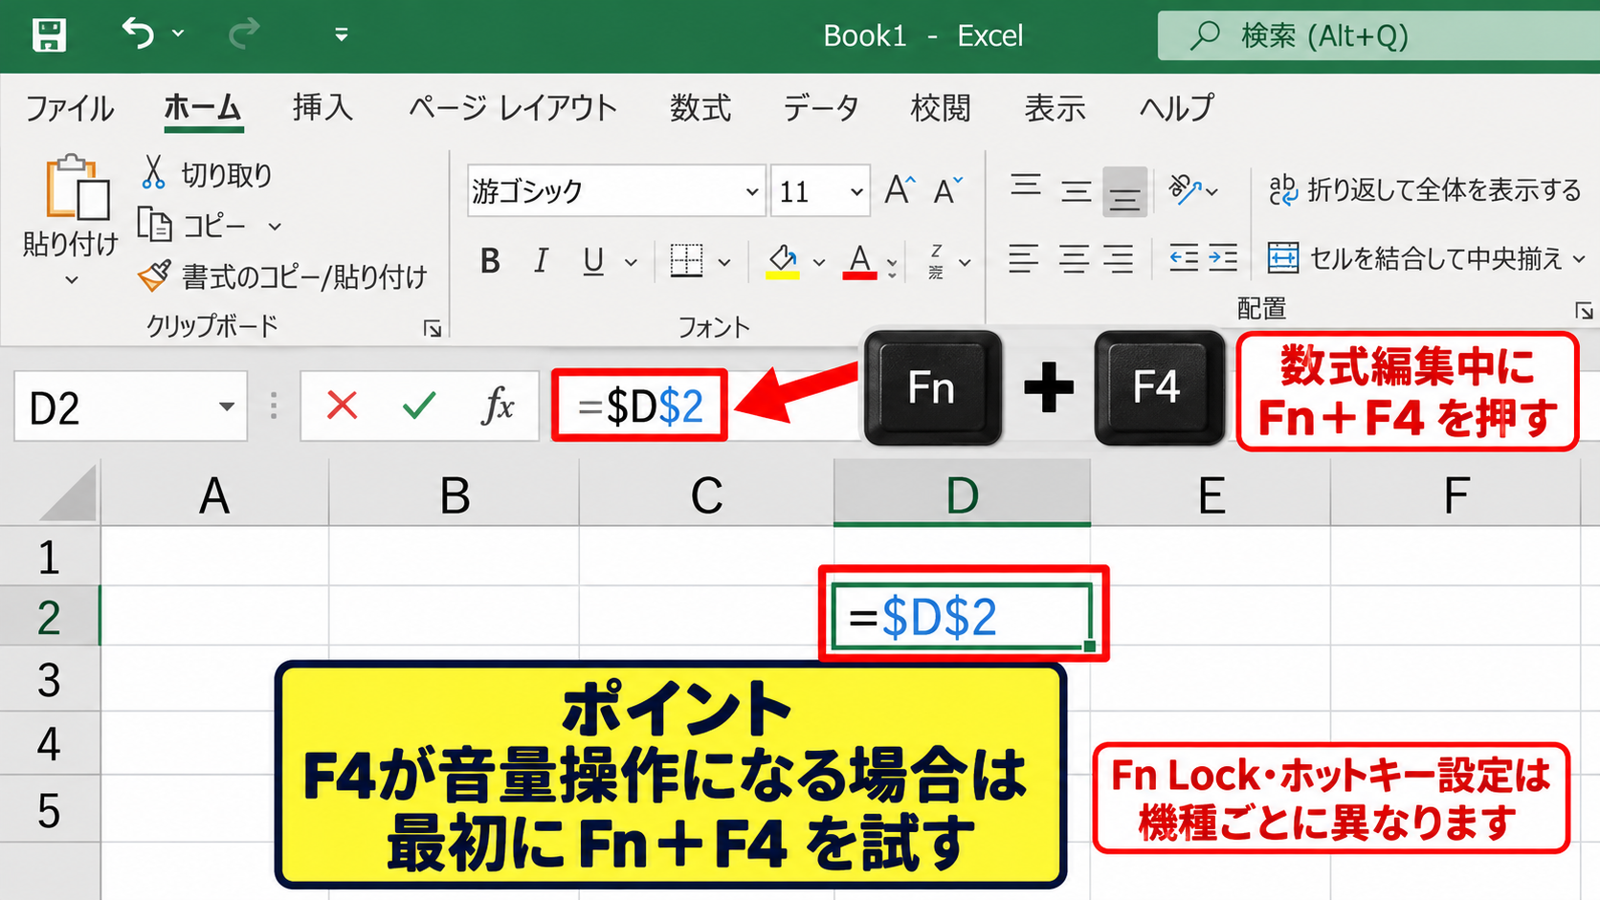1600x900 pixels.
Task: Click the 検索 (Alt+Q) search box
Action: tap(1378, 36)
